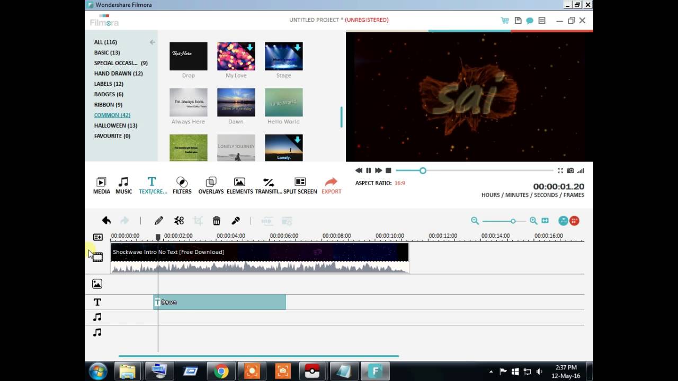678x381 pixels.
Task: Open the Transitions tab
Action: tap(269, 186)
